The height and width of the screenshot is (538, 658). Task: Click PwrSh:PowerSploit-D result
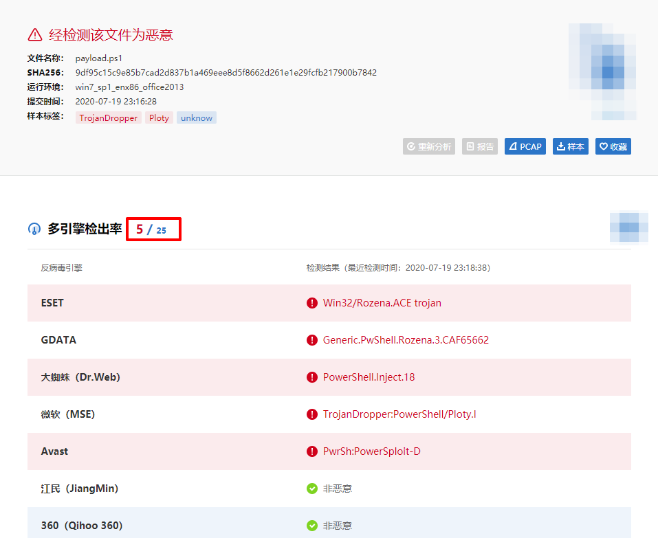click(x=371, y=451)
